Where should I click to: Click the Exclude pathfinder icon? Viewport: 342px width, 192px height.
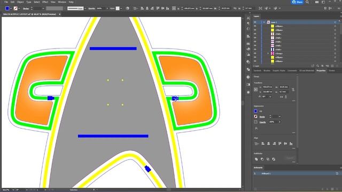click(x=274, y=159)
